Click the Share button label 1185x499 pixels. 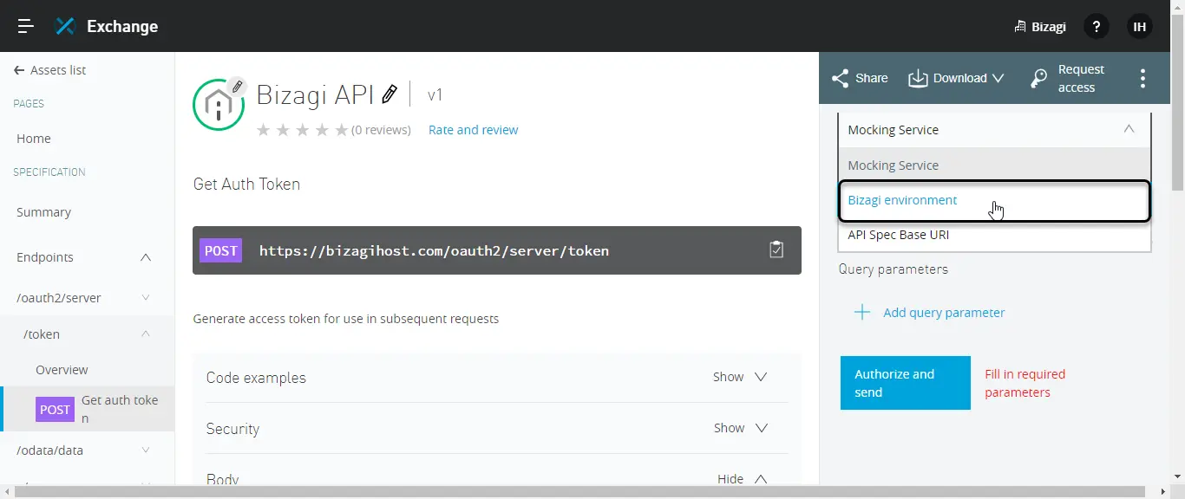(872, 78)
